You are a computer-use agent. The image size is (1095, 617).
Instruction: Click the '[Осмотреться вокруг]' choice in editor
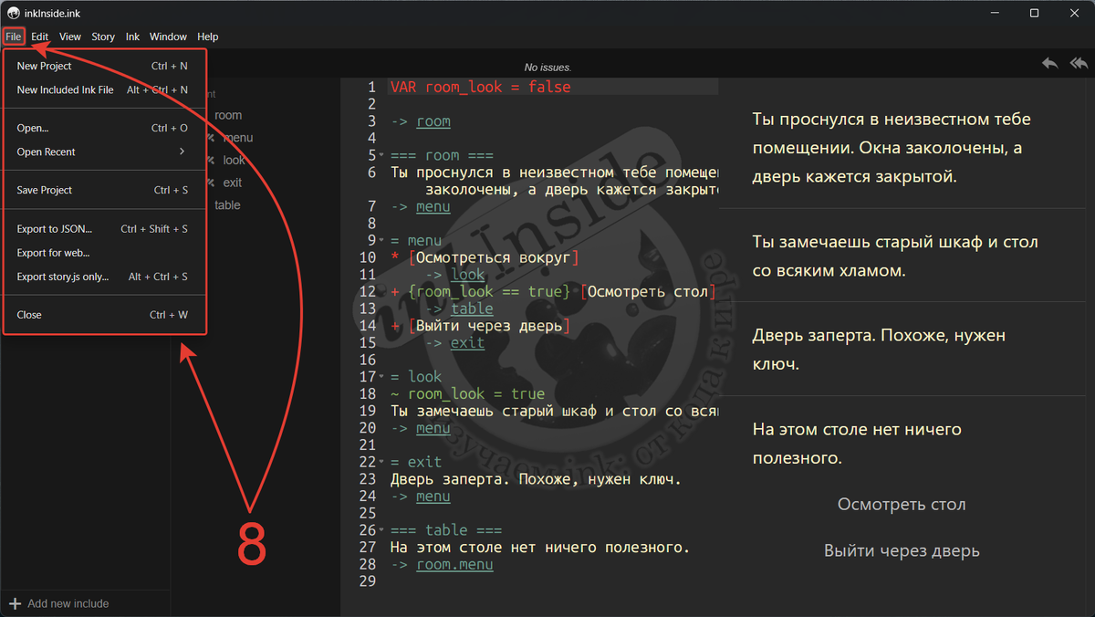494,257
